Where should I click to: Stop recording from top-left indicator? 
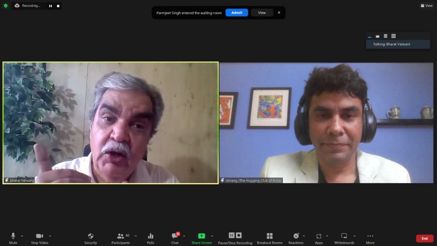[x=58, y=6]
